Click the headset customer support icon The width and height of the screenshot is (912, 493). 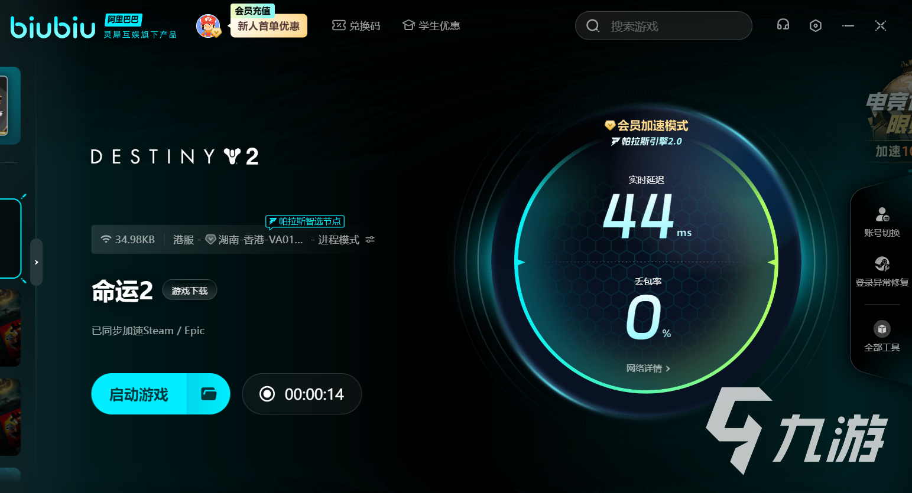[783, 25]
